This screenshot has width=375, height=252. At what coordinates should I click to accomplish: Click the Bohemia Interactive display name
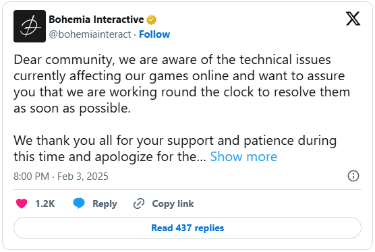click(x=96, y=20)
